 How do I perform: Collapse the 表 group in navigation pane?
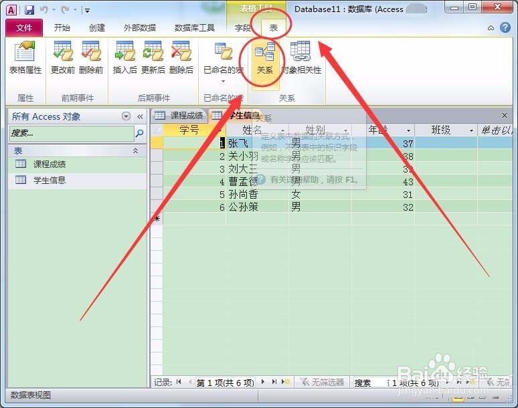(x=135, y=151)
